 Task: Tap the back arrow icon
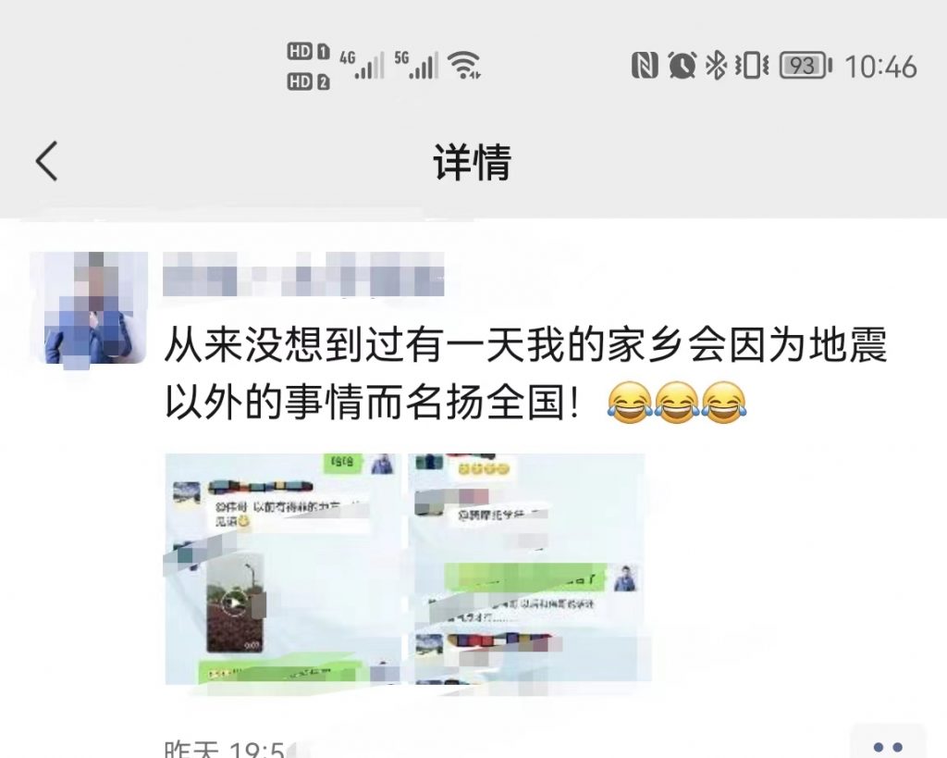pos(46,161)
